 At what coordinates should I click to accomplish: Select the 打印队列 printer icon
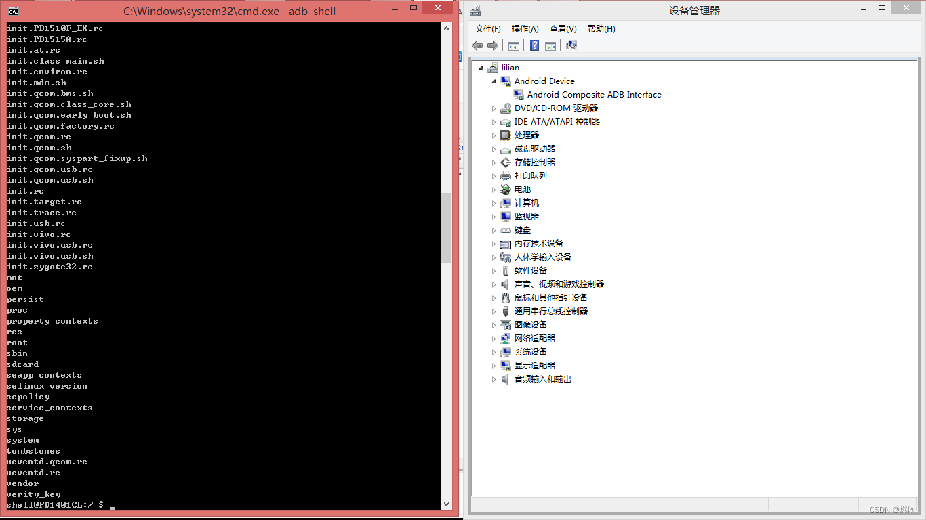pyautogui.click(x=506, y=176)
